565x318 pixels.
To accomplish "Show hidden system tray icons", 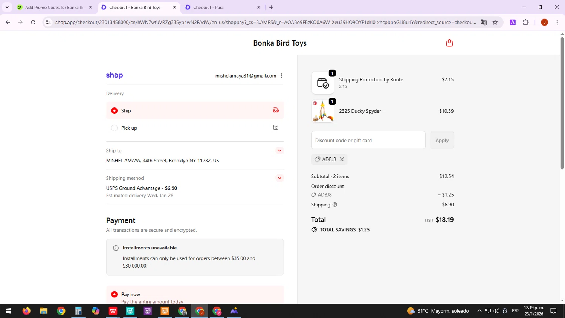I will click(x=479, y=311).
